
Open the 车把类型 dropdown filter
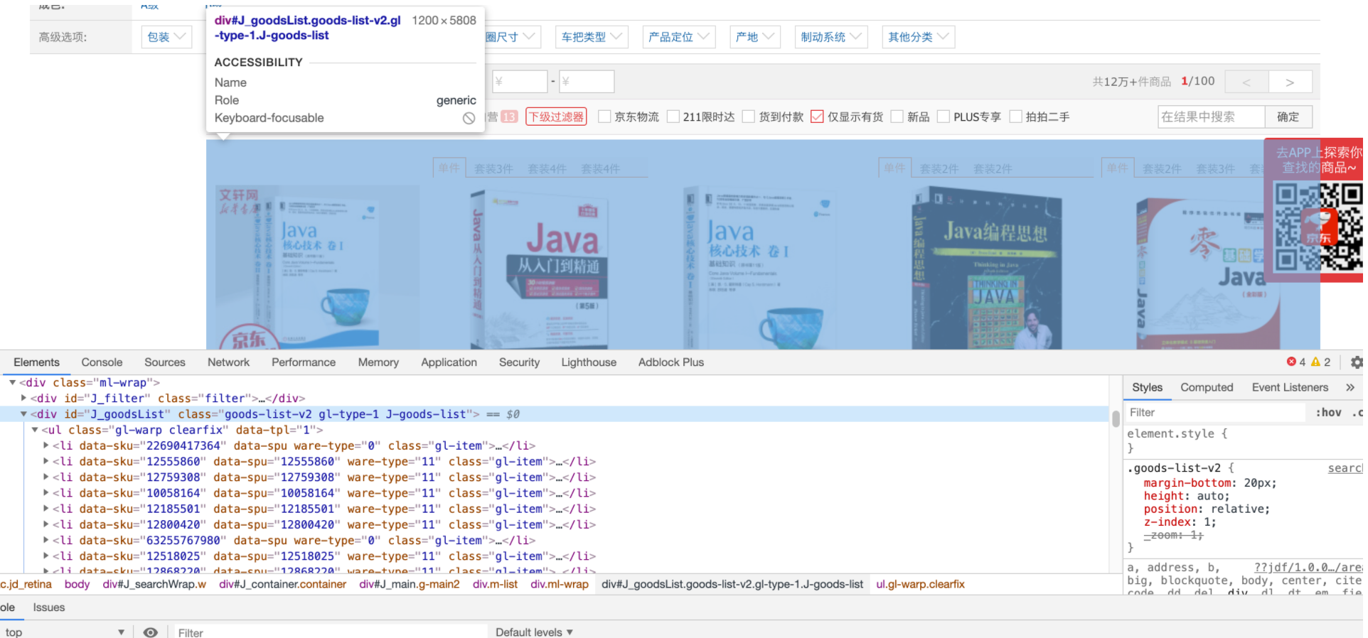coord(592,37)
